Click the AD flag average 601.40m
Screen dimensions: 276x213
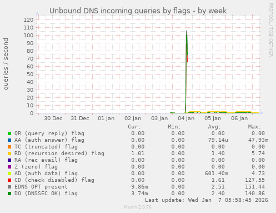pos(216,174)
